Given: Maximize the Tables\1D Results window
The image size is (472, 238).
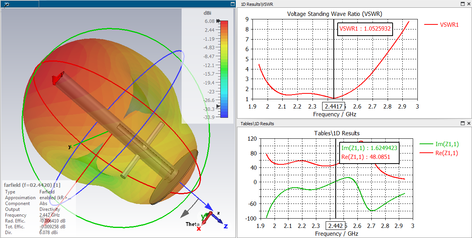Looking at the screenshot, I should (463, 123).
